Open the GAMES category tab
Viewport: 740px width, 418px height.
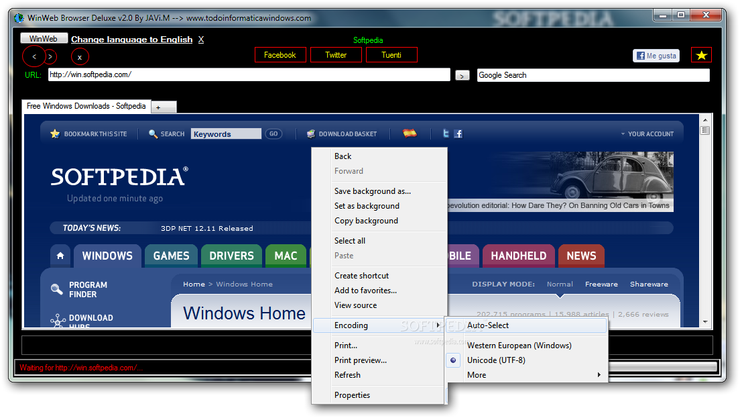[172, 256]
